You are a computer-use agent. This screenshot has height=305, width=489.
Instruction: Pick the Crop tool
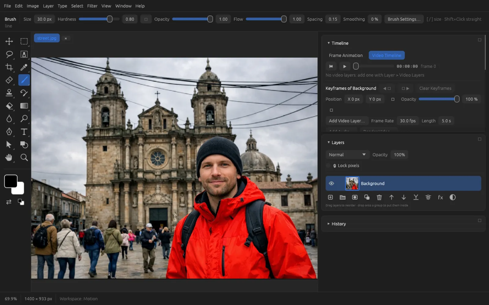[9, 67]
